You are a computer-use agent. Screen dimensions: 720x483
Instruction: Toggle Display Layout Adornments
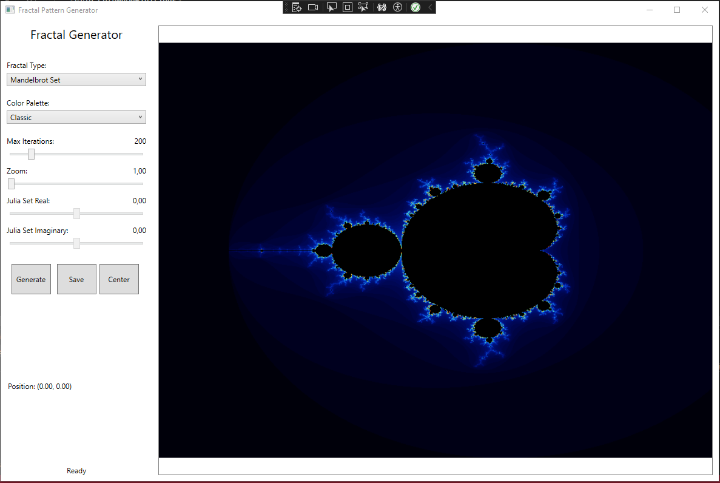click(x=347, y=7)
